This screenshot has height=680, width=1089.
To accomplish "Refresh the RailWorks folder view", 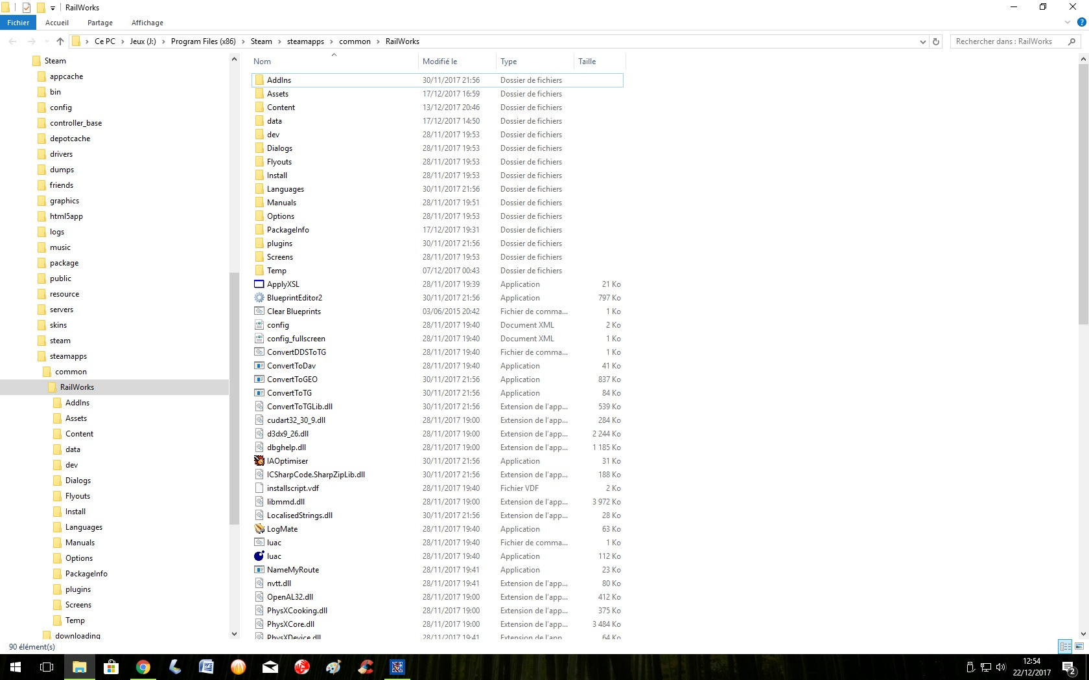I will (936, 41).
